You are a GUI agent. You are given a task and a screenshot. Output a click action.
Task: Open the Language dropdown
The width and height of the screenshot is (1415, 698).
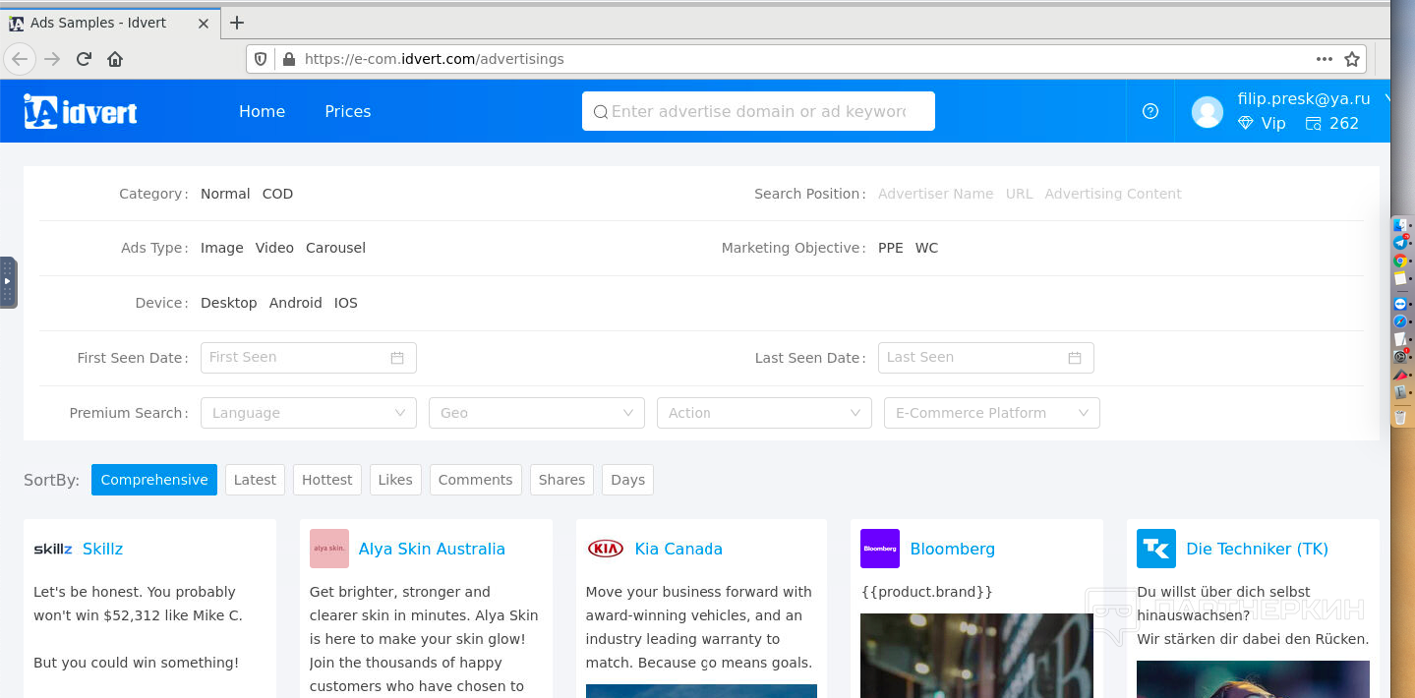coord(309,413)
